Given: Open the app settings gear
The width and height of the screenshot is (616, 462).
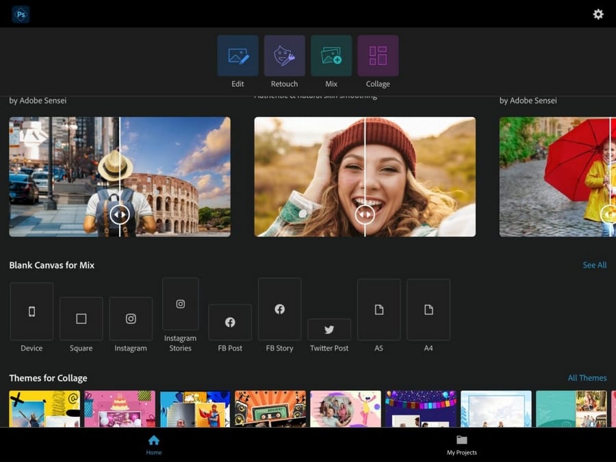Looking at the screenshot, I should (x=598, y=14).
